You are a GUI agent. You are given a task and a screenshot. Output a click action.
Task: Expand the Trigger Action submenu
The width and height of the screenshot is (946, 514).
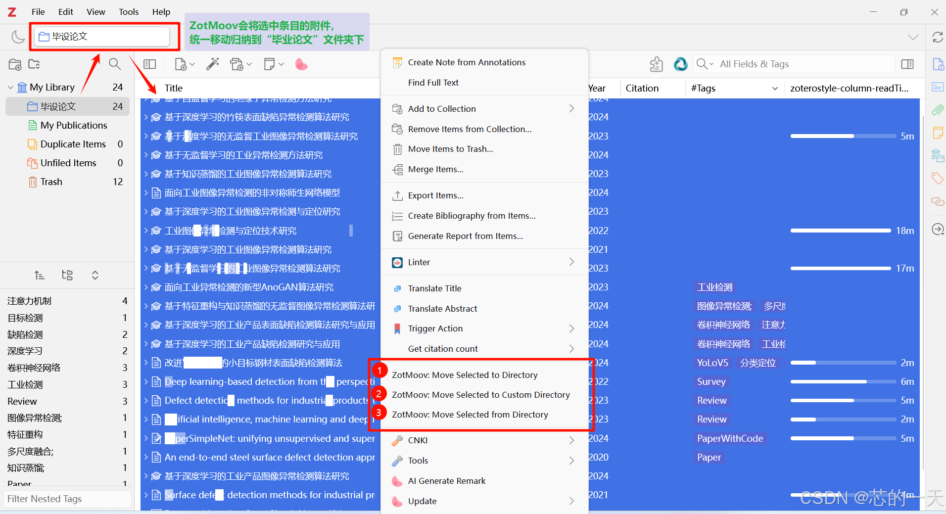click(571, 328)
